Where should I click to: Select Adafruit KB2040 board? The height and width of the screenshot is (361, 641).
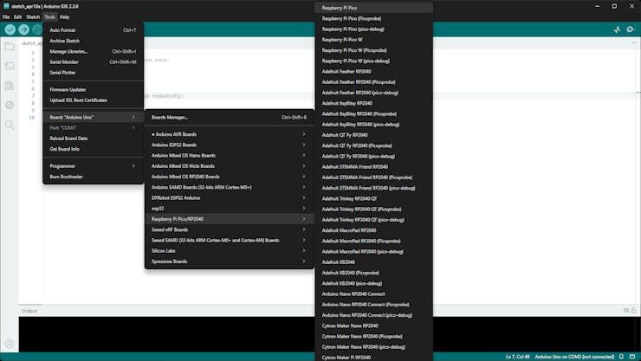click(374, 262)
